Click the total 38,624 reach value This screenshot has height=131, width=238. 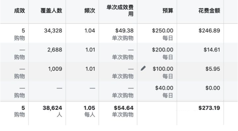tap(52, 108)
